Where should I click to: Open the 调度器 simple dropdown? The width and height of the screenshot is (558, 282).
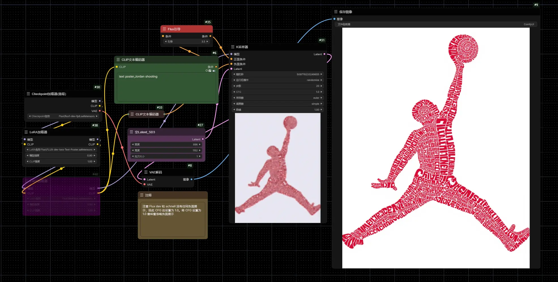(x=278, y=104)
